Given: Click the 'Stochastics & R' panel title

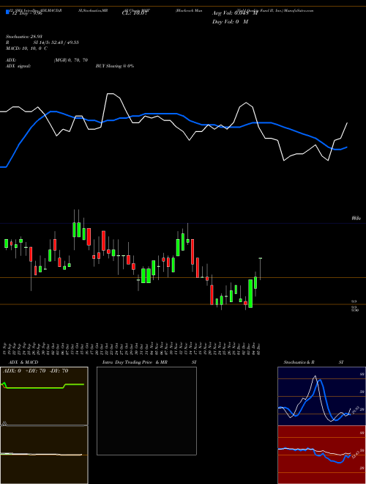Looking at the screenshot, I should 299,362.
